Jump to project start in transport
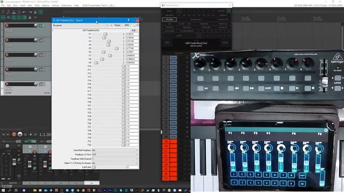The image size is (344, 193). tap(4, 135)
